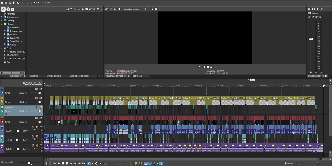The height and width of the screenshot is (166, 332).
Task: Stop in the video preview window
Action: coord(207,67)
